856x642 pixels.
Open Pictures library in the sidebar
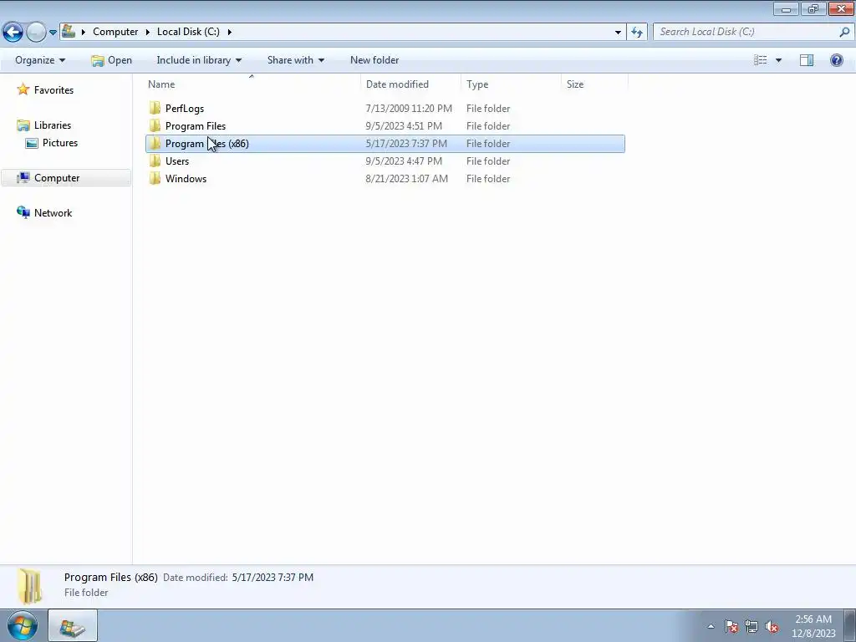pyautogui.click(x=60, y=142)
